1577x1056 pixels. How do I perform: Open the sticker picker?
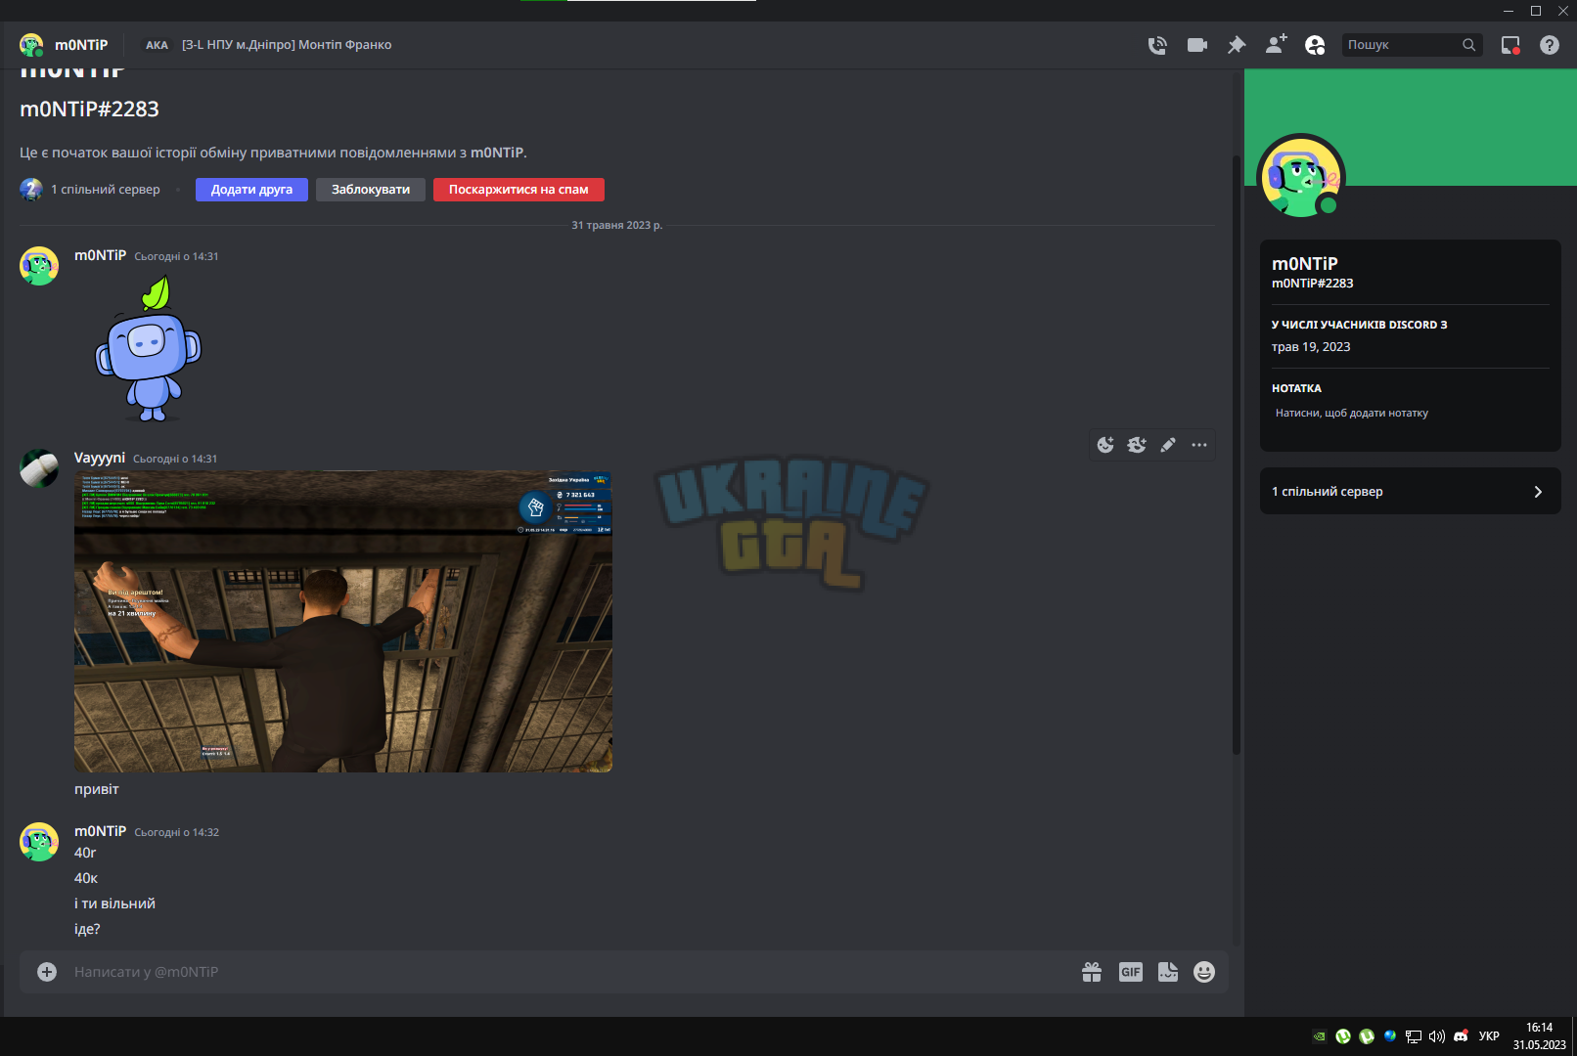(1168, 972)
